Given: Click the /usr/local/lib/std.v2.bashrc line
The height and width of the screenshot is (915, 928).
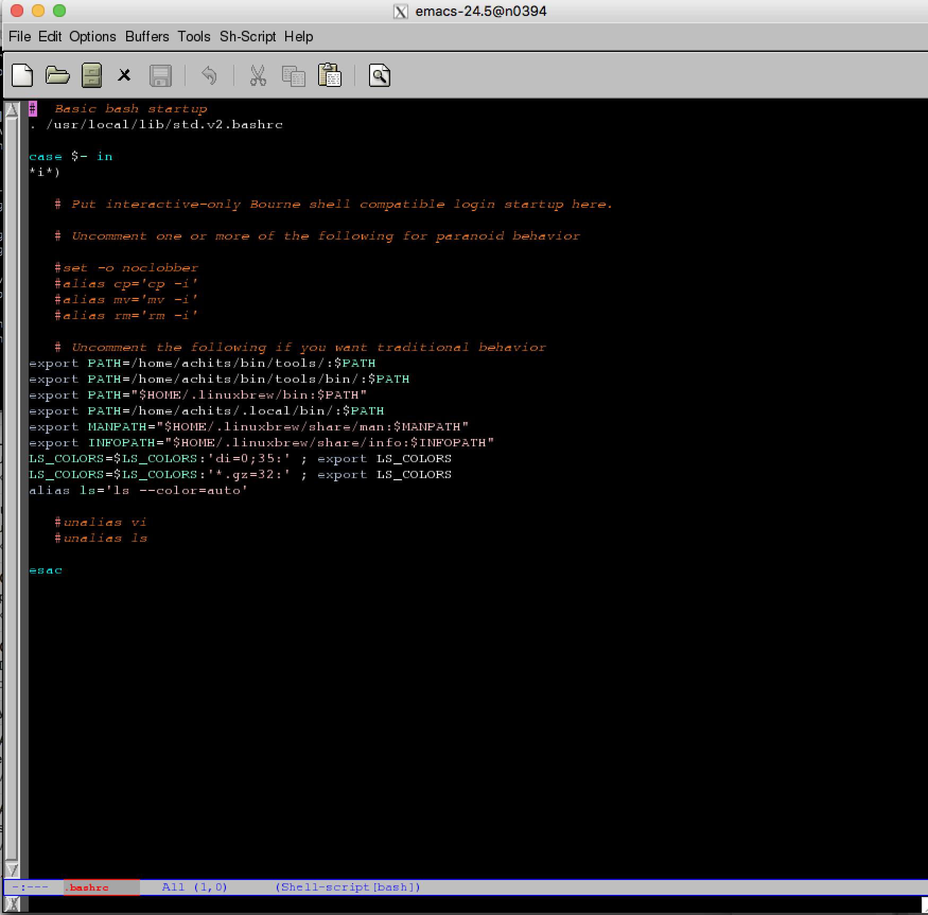Looking at the screenshot, I should [156, 125].
